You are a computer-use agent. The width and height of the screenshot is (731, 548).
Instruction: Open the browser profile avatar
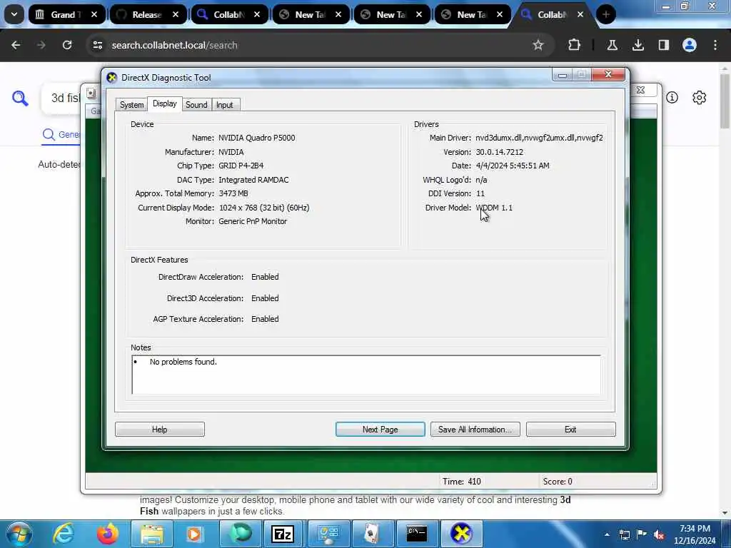(x=690, y=45)
